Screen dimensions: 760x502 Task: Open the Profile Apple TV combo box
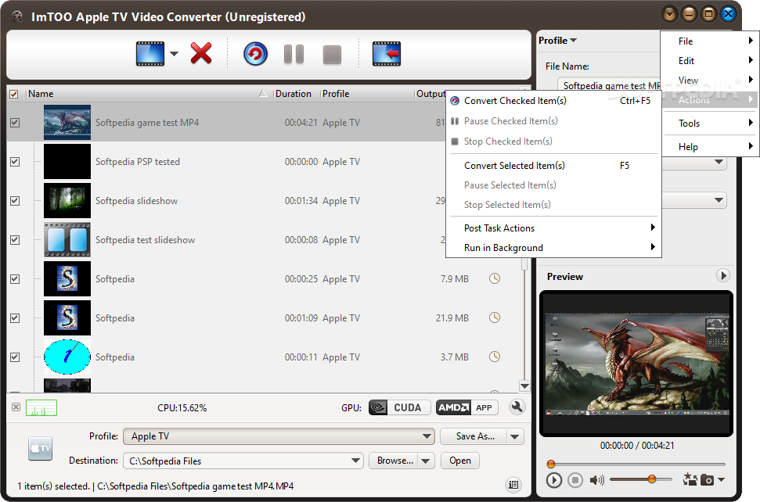pos(279,436)
